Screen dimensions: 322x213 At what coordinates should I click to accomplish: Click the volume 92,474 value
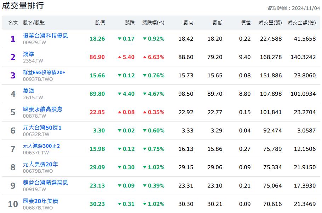click(x=272, y=130)
